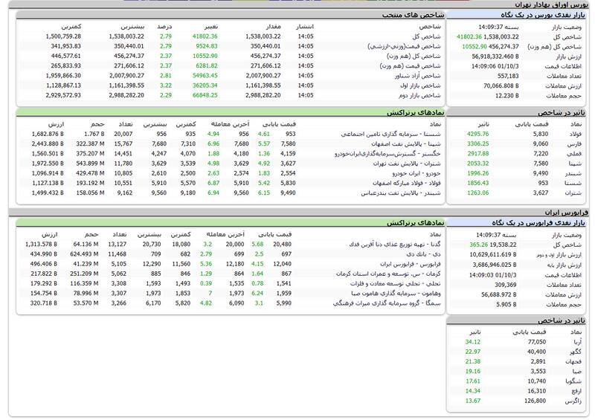The width and height of the screenshot is (595, 420).
Task: Click the Farabourse volume cell 624.493 M
Action: pyautogui.click(x=84, y=254)
